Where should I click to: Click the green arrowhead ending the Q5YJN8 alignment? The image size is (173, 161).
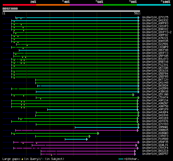tap(134, 95)
